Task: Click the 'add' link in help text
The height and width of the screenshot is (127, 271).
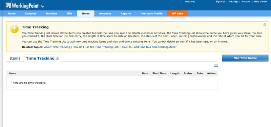Action: [72, 42]
